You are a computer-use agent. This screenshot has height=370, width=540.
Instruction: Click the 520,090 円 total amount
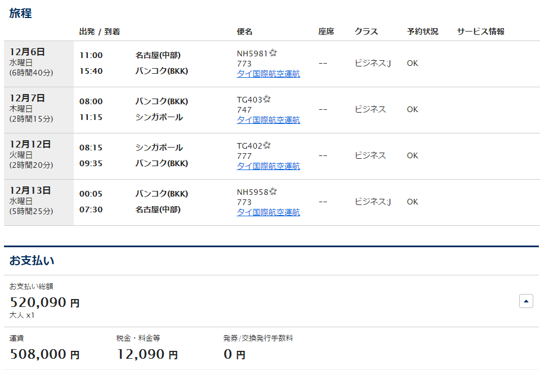44,302
